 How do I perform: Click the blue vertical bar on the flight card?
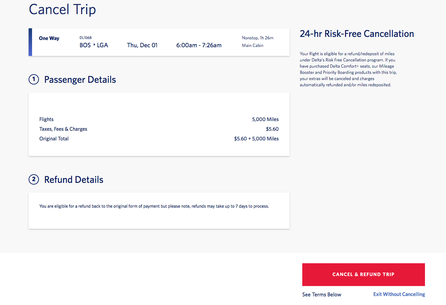[x=30, y=42]
